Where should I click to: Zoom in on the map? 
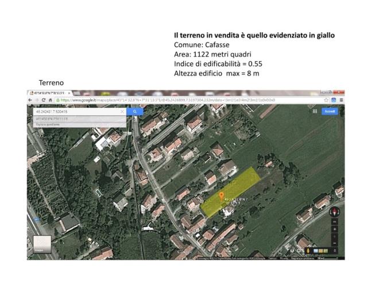335,236
